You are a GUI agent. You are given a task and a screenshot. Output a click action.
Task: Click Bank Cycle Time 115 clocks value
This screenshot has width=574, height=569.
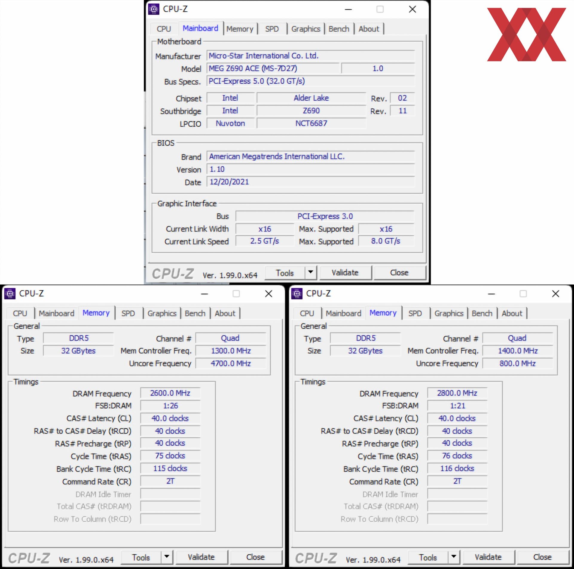pos(170,469)
